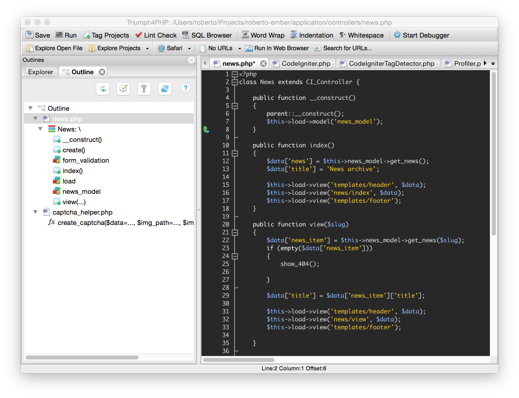Select Safari browser button
519x398 pixels.
tap(170, 48)
